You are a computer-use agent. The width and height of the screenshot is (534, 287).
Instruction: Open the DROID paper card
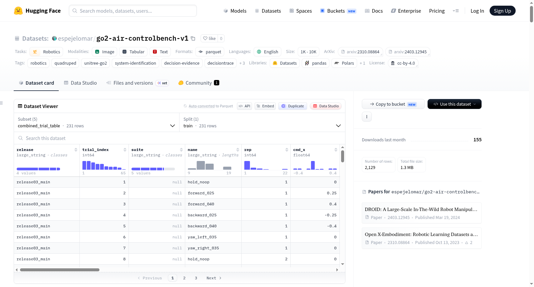[x=422, y=213]
